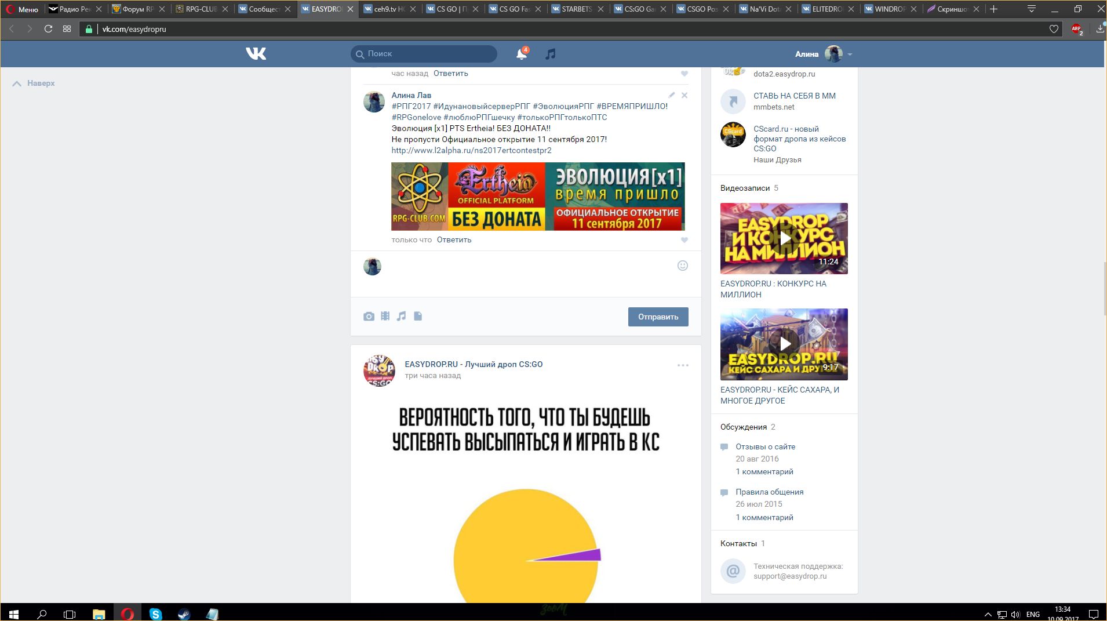Open Алина profile dropdown arrow
This screenshot has width=1107, height=621.
(x=850, y=55)
